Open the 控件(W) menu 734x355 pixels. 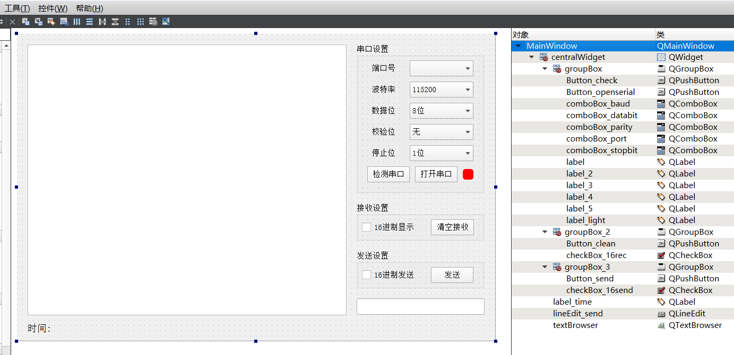(53, 8)
